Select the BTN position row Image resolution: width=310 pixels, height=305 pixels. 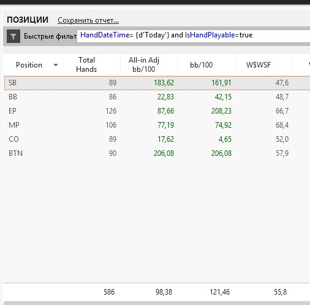(x=157, y=153)
